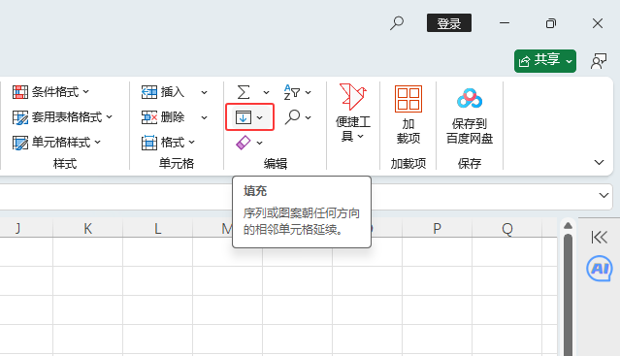
Task: Expand the Fill dropdown arrow
Action: (x=259, y=117)
